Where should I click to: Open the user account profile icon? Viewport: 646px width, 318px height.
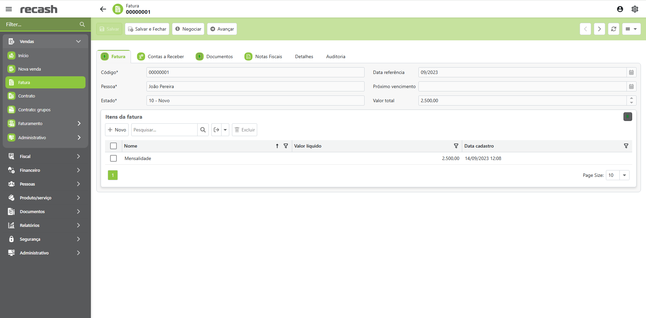click(x=620, y=9)
